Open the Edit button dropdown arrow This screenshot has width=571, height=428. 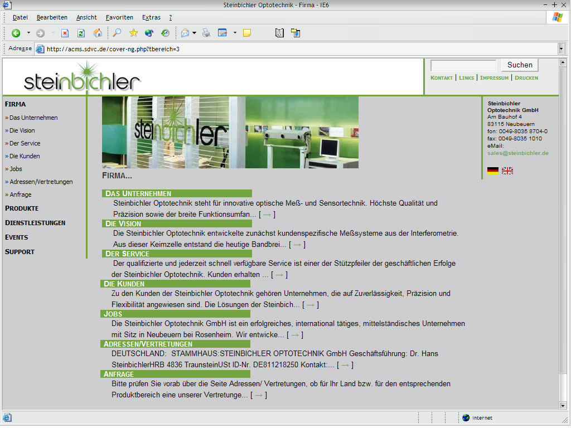235,33
